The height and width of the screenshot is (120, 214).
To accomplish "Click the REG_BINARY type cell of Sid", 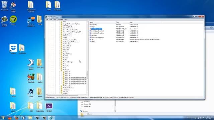I will [120, 39].
